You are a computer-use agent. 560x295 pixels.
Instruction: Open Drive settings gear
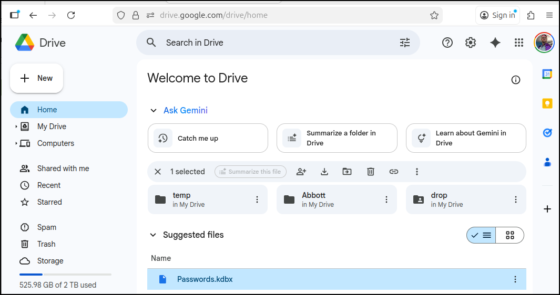point(471,43)
